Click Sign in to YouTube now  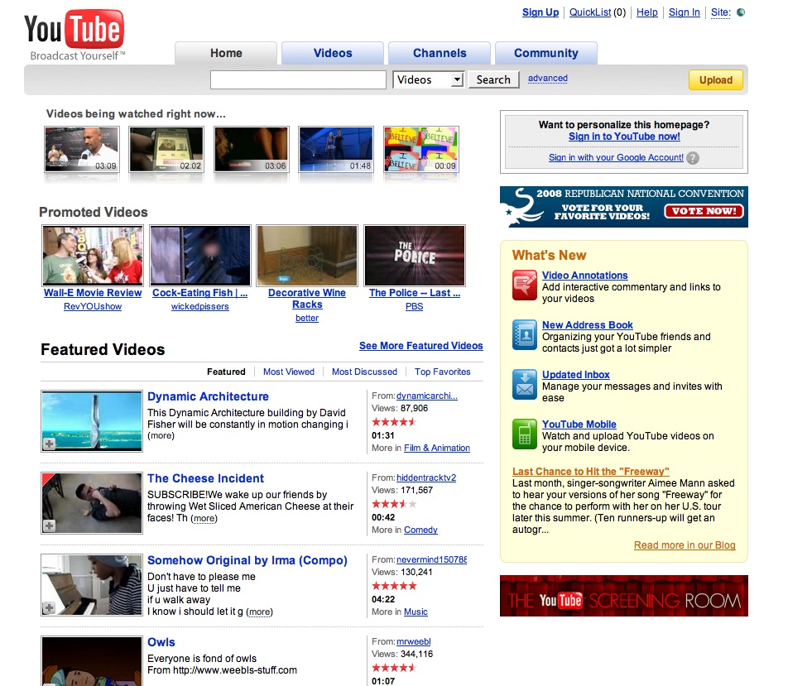pyautogui.click(x=624, y=137)
